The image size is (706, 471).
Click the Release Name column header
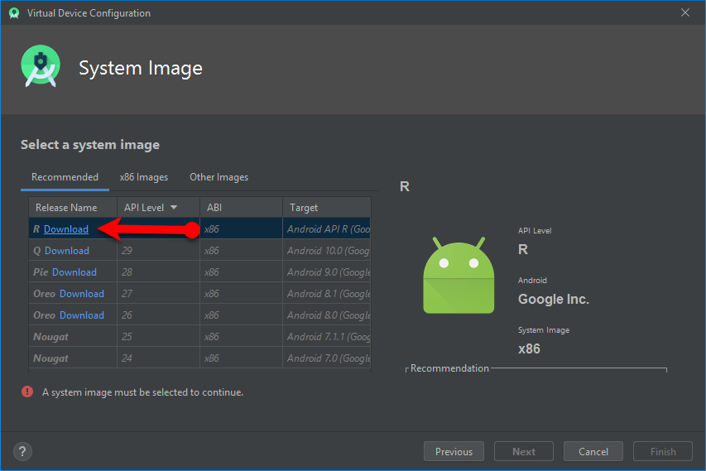point(66,208)
